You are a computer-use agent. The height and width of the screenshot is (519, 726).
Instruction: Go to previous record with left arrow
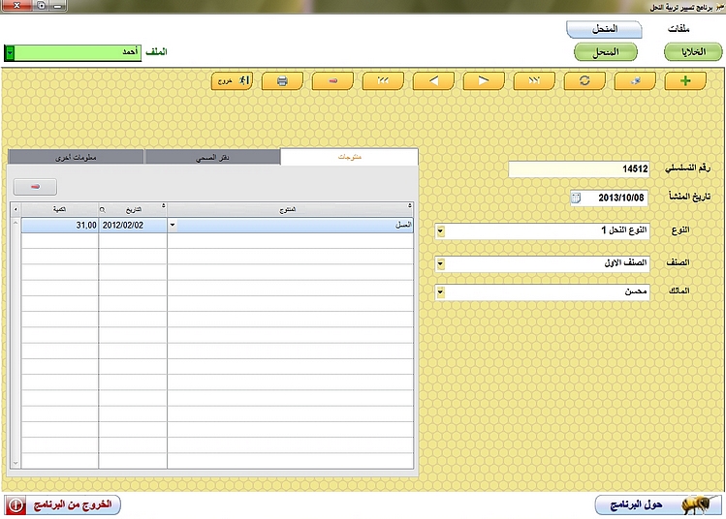[433, 81]
